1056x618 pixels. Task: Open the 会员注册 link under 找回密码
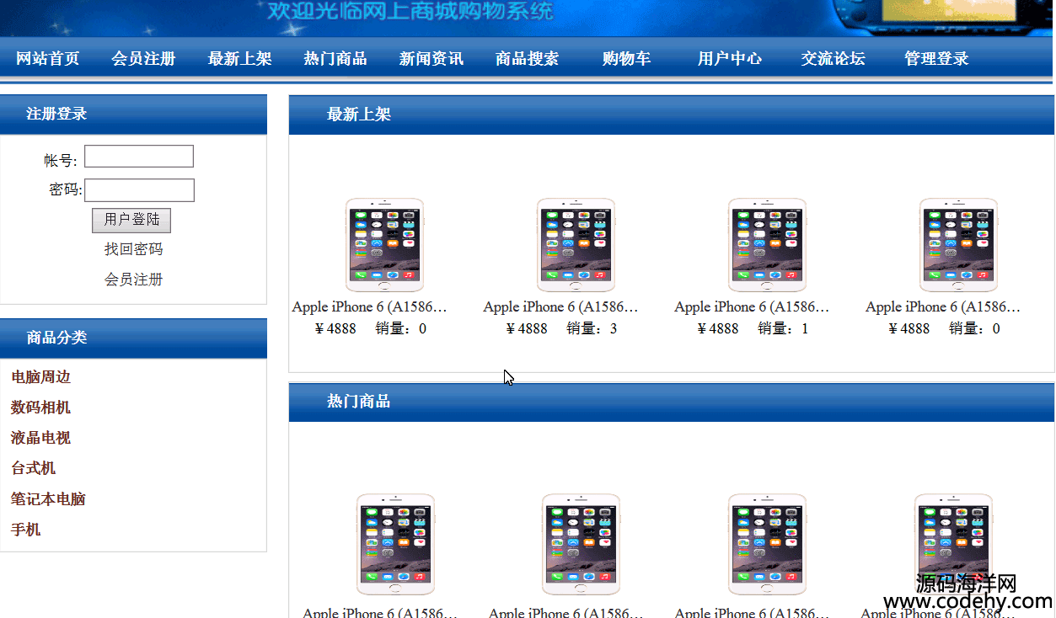pyautogui.click(x=134, y=280)
